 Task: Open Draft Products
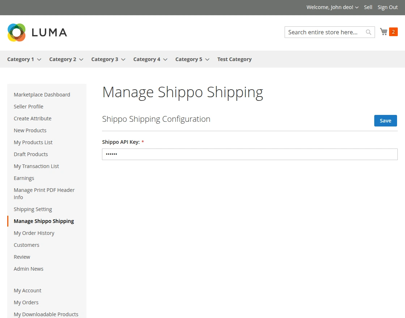pyautogui.click(x=31, y=154)
